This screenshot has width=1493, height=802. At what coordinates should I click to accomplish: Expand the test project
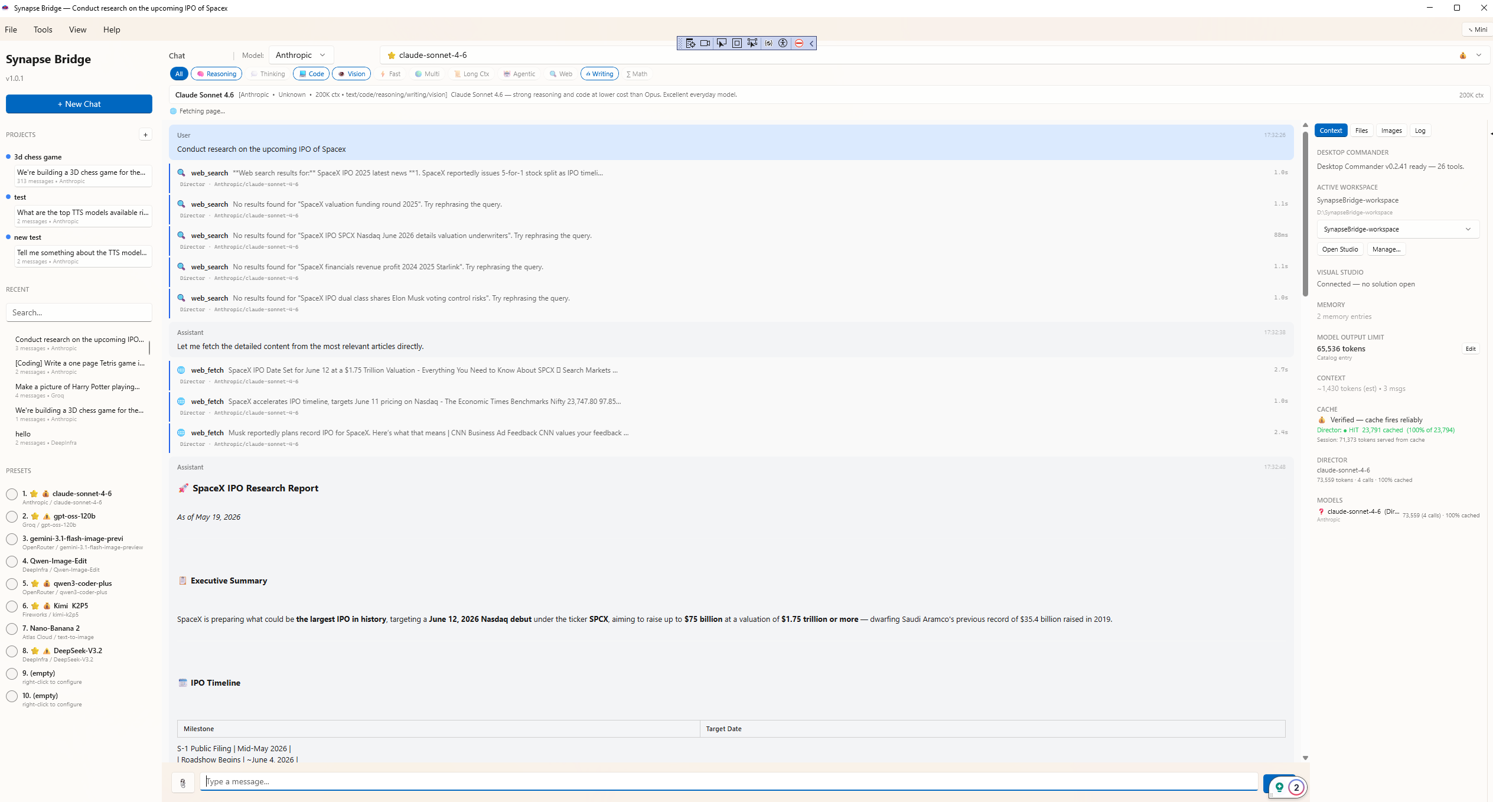click(x=20, y=197)
